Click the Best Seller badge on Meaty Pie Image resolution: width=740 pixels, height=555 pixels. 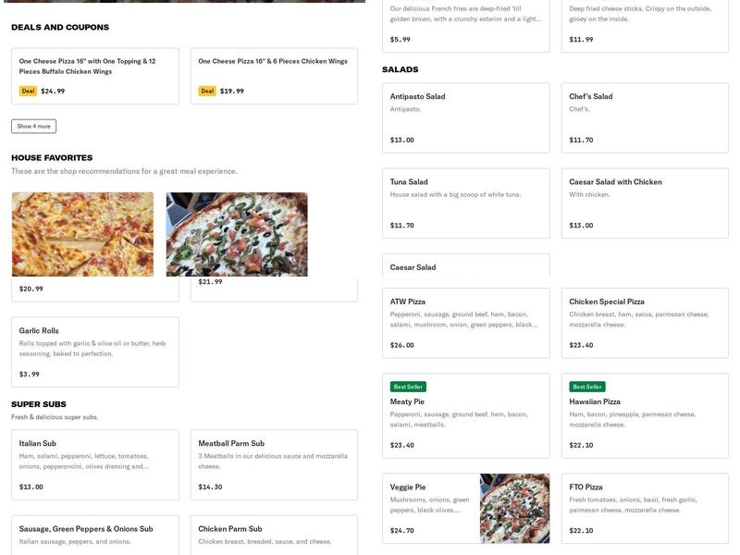click(x=408, y=387)
